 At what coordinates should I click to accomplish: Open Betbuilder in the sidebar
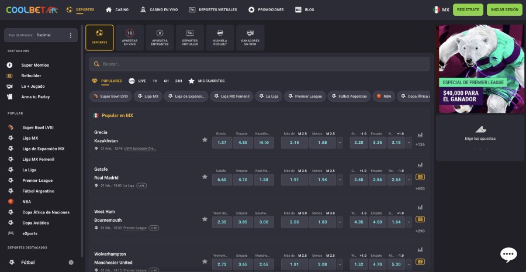[x=31, y=76]
